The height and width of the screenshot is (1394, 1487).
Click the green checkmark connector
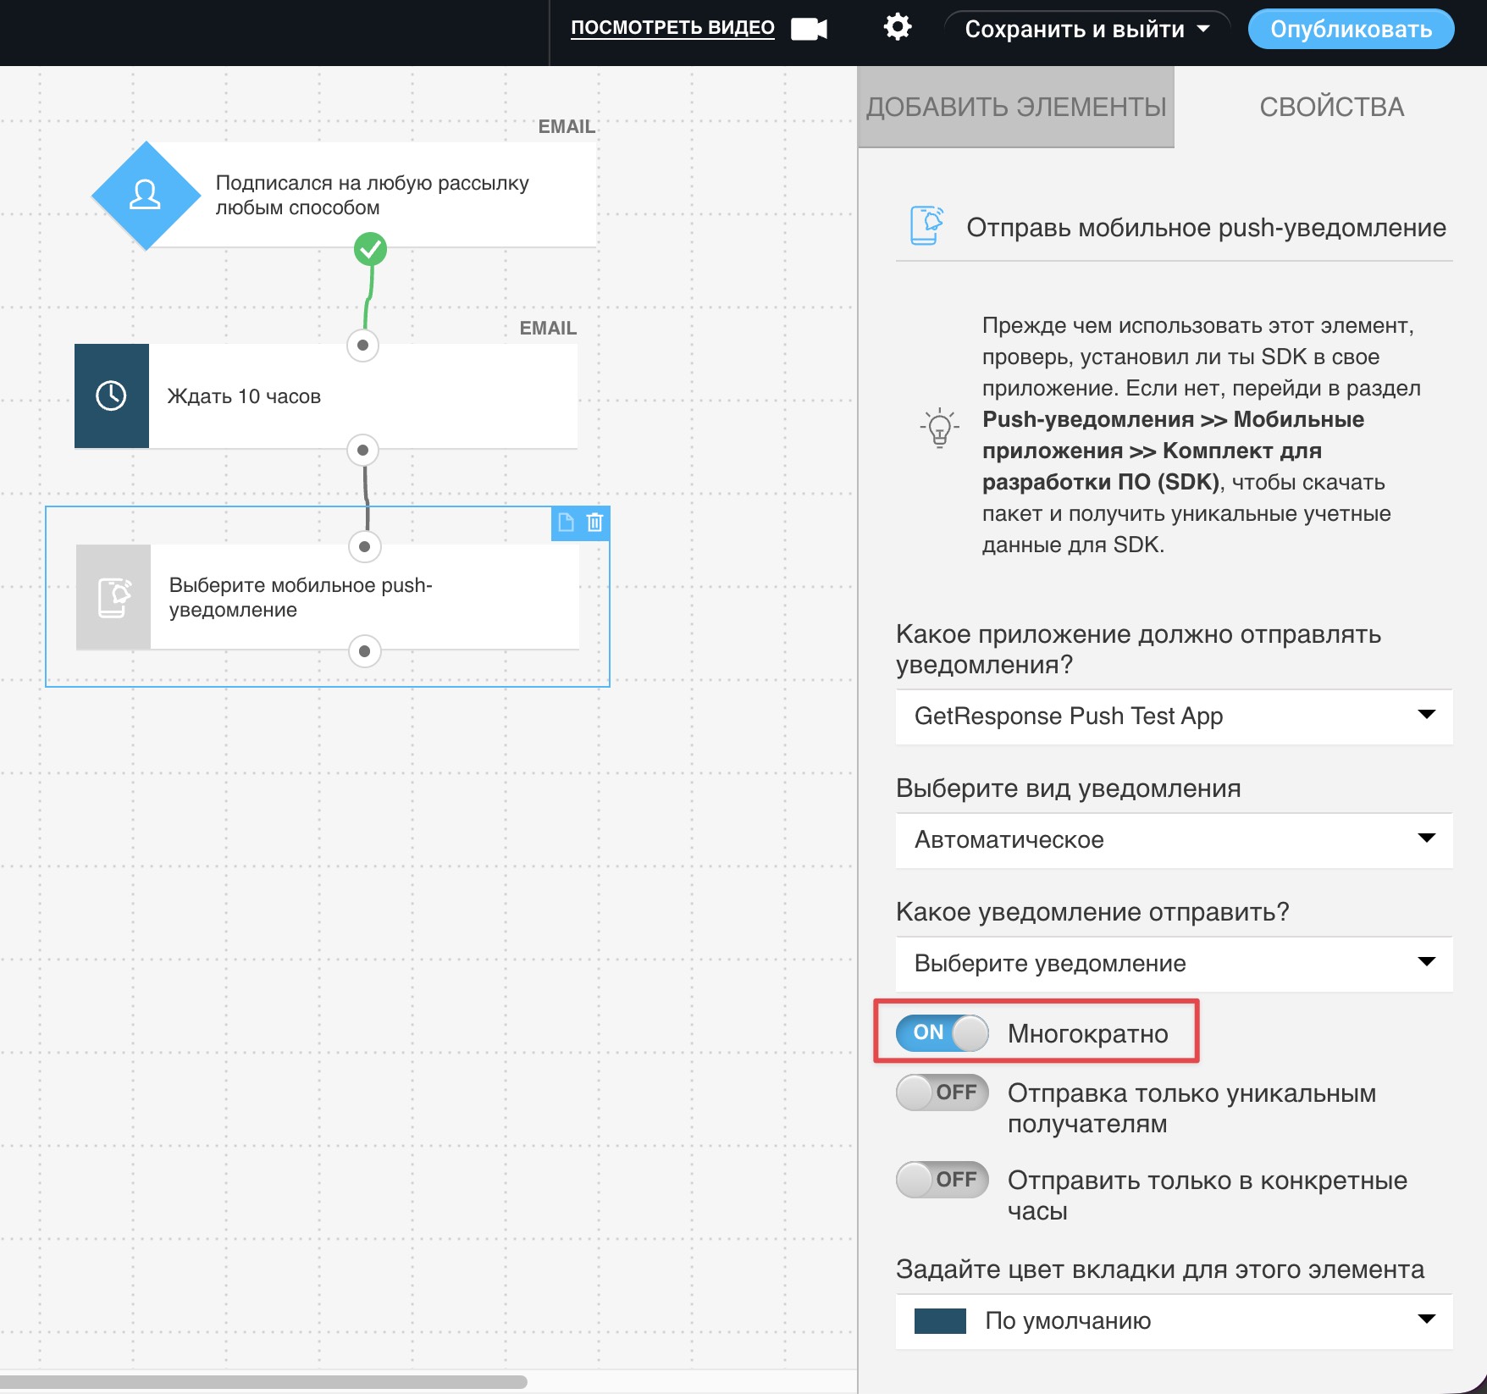370,249
